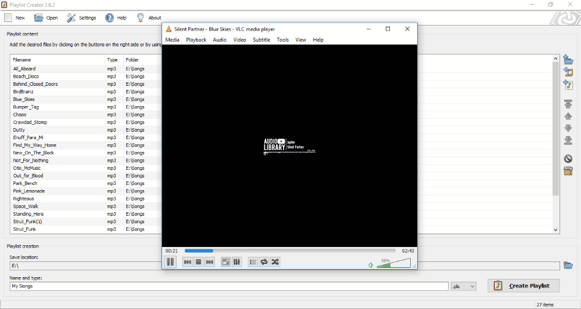
Task: Click the add playlist file icon
Action: click(x=568, y=85)
